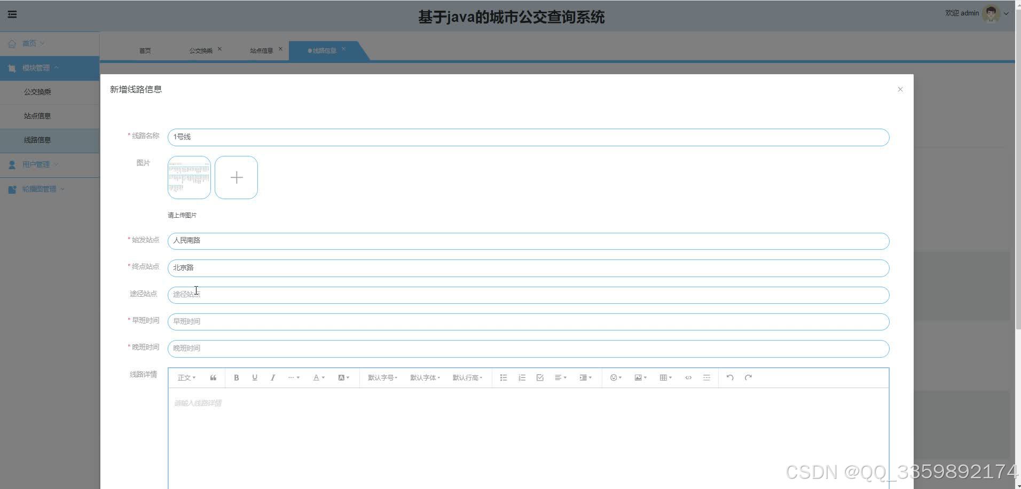Insert a code block
The width and height of the screenshot is (1021, 489).
click(688, 377)
